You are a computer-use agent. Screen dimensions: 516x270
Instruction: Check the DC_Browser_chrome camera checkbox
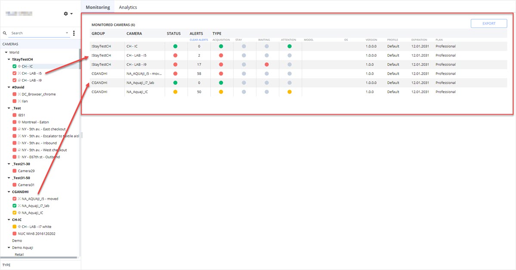click(15, 94)
